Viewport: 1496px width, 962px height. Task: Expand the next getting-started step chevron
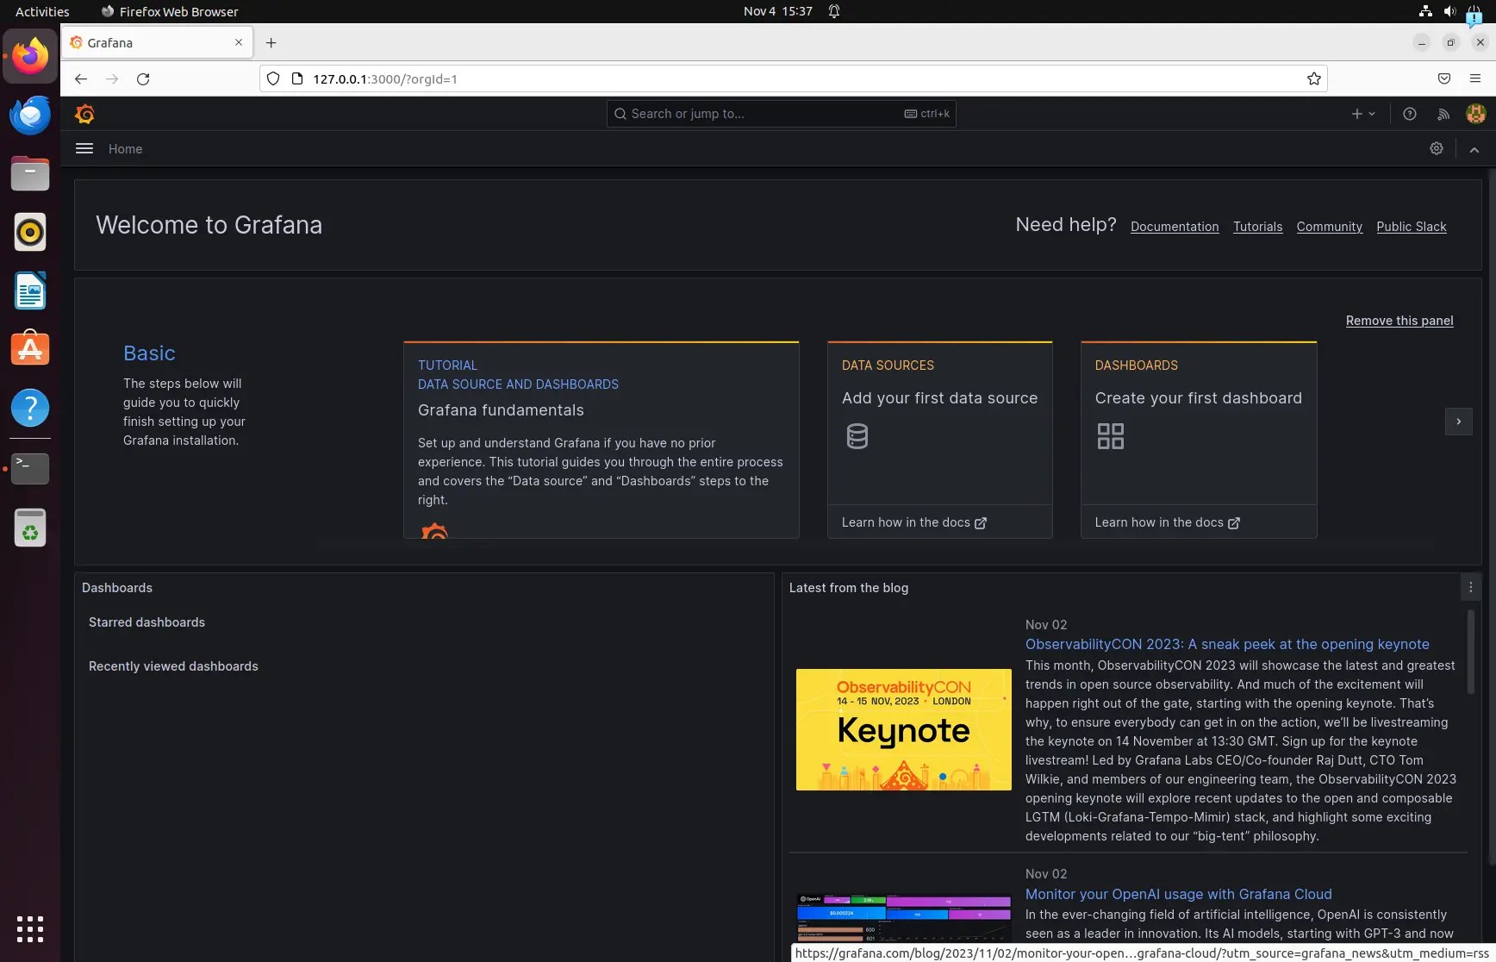tap(1458, 422)
